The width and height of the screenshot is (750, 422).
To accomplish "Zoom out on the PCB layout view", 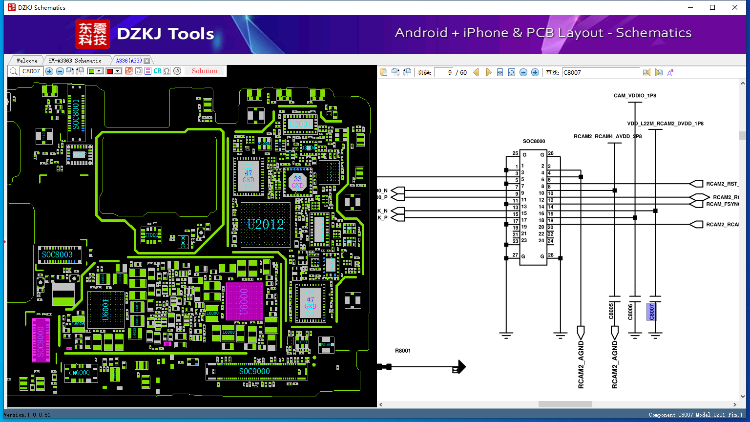I will click(x=60, y=71).
